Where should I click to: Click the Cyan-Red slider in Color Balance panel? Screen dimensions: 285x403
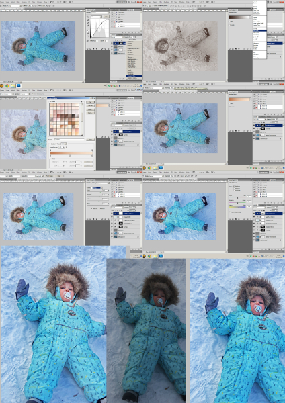237,198
